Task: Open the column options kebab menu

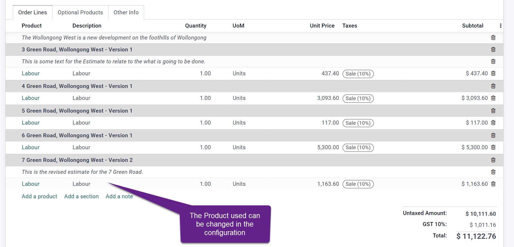Action: pyautogui.click(x=500, y=26)
